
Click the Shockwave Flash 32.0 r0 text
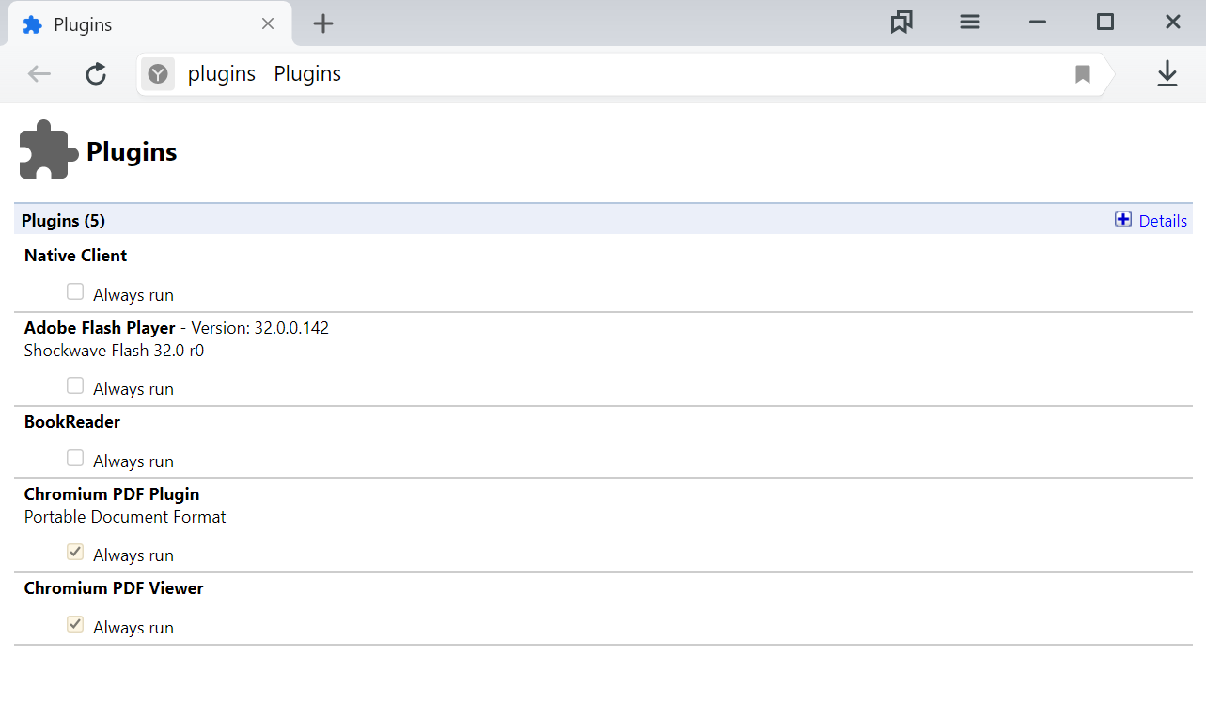point(114,351)
